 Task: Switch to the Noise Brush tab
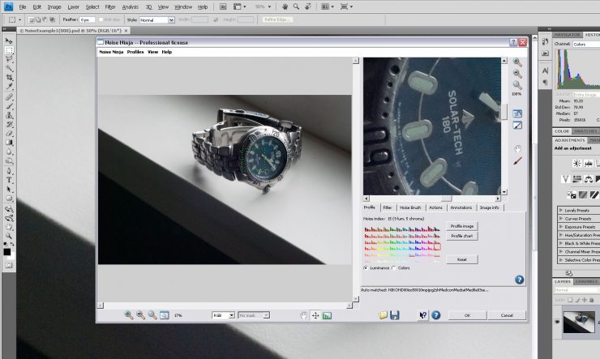(x=410, y=207)
